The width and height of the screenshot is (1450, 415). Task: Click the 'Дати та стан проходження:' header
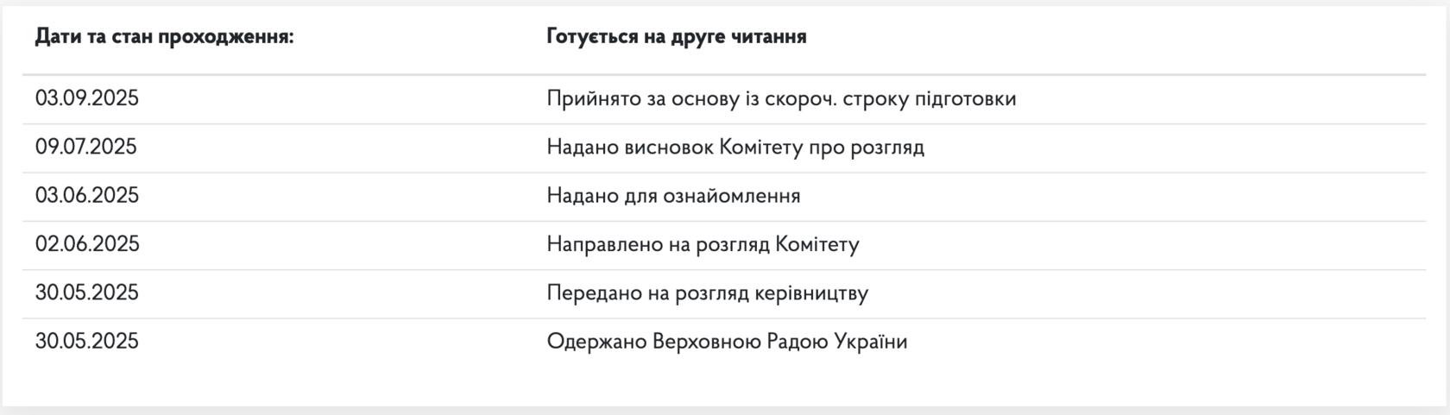click(165, 37)
